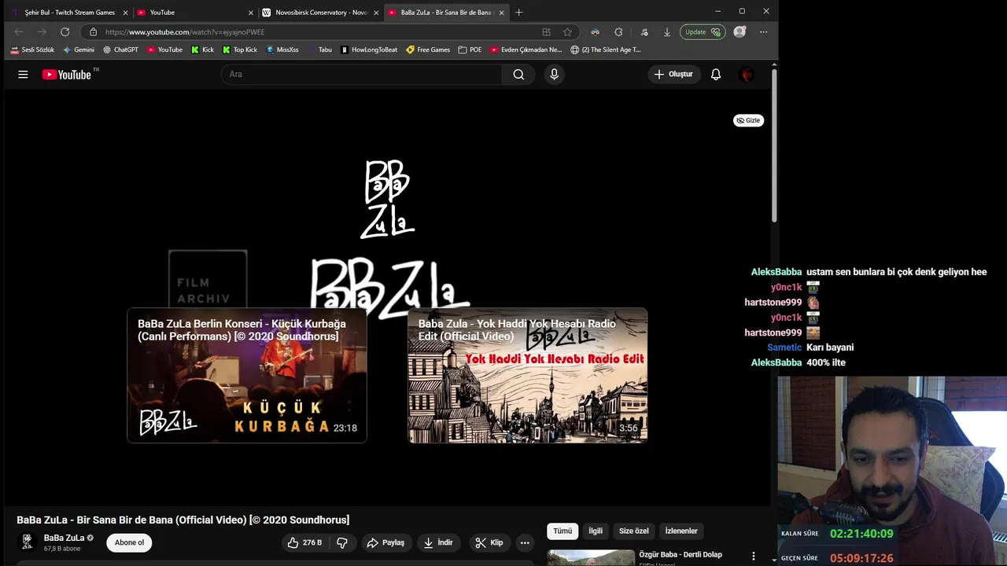Viewport: 1007px width, 566px height.
Task: Open HowLongToBeat bookmark
Action: tap(369, 50)
